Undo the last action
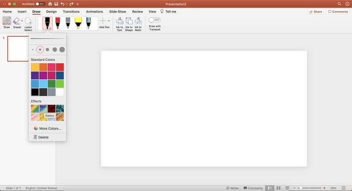This screenshot has width=352, height=191. [x=63, y=4]
